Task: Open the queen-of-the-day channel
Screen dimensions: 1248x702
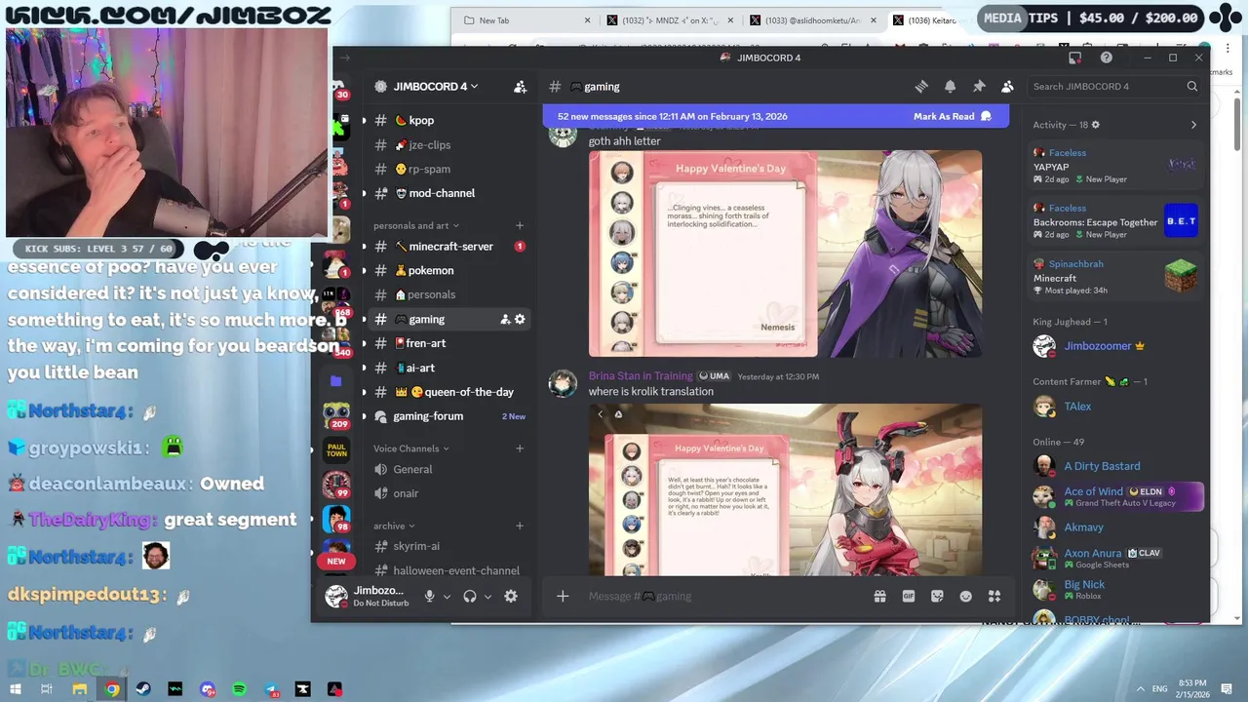Action: coord(448,392)
